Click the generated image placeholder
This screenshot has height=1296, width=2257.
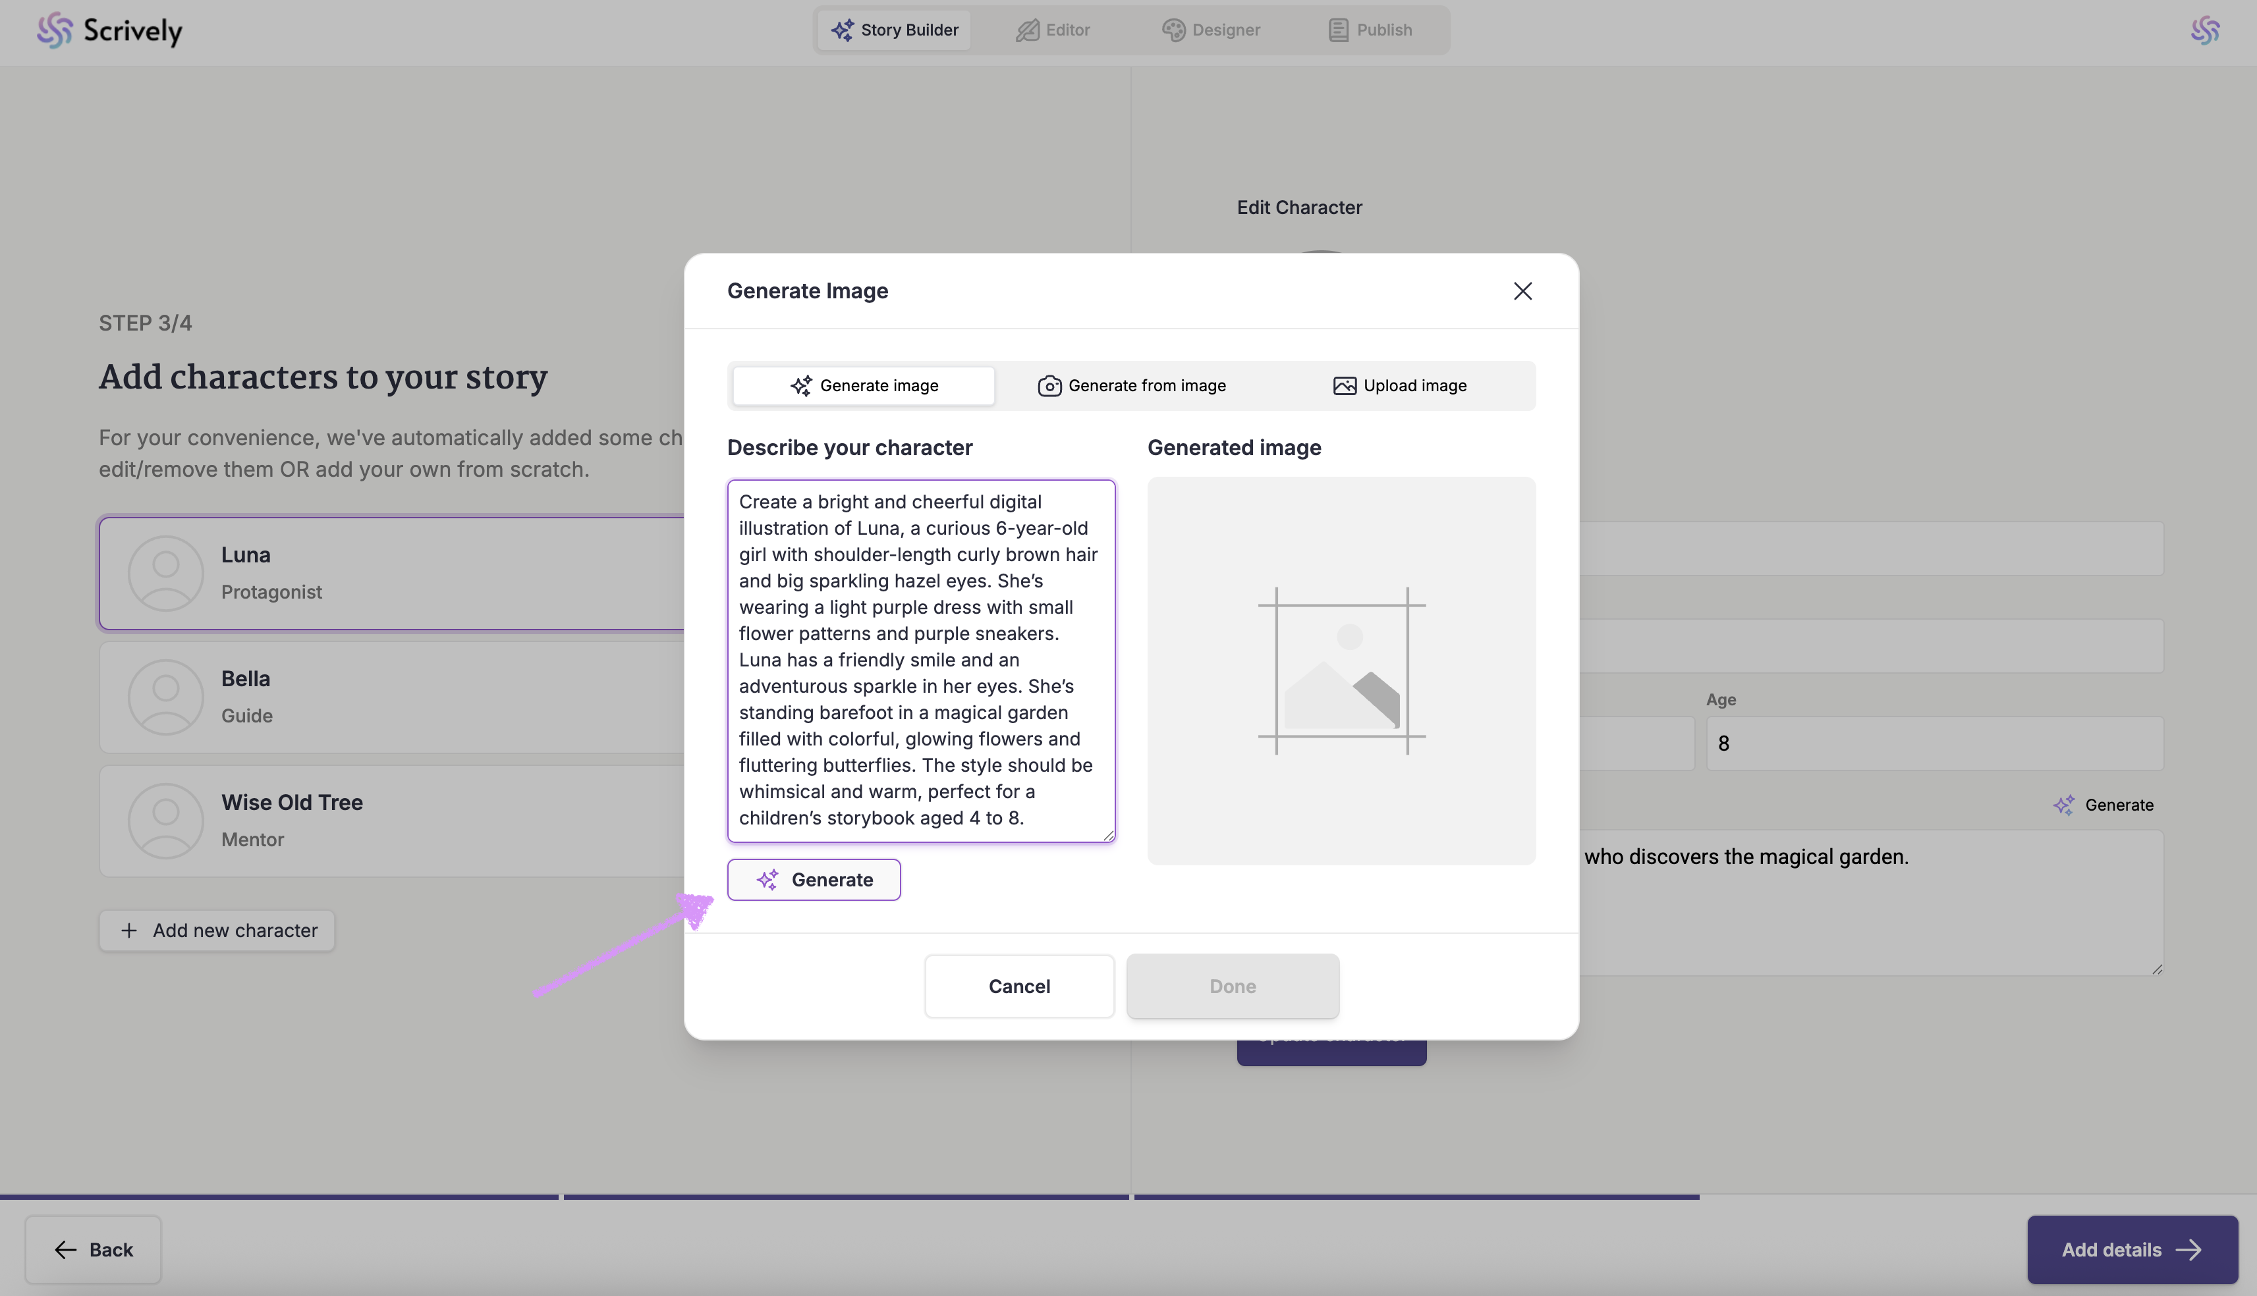(x=1341, y=670)
